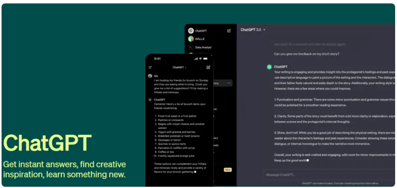Click 'Coffee or tea' list item

(166, 152)
